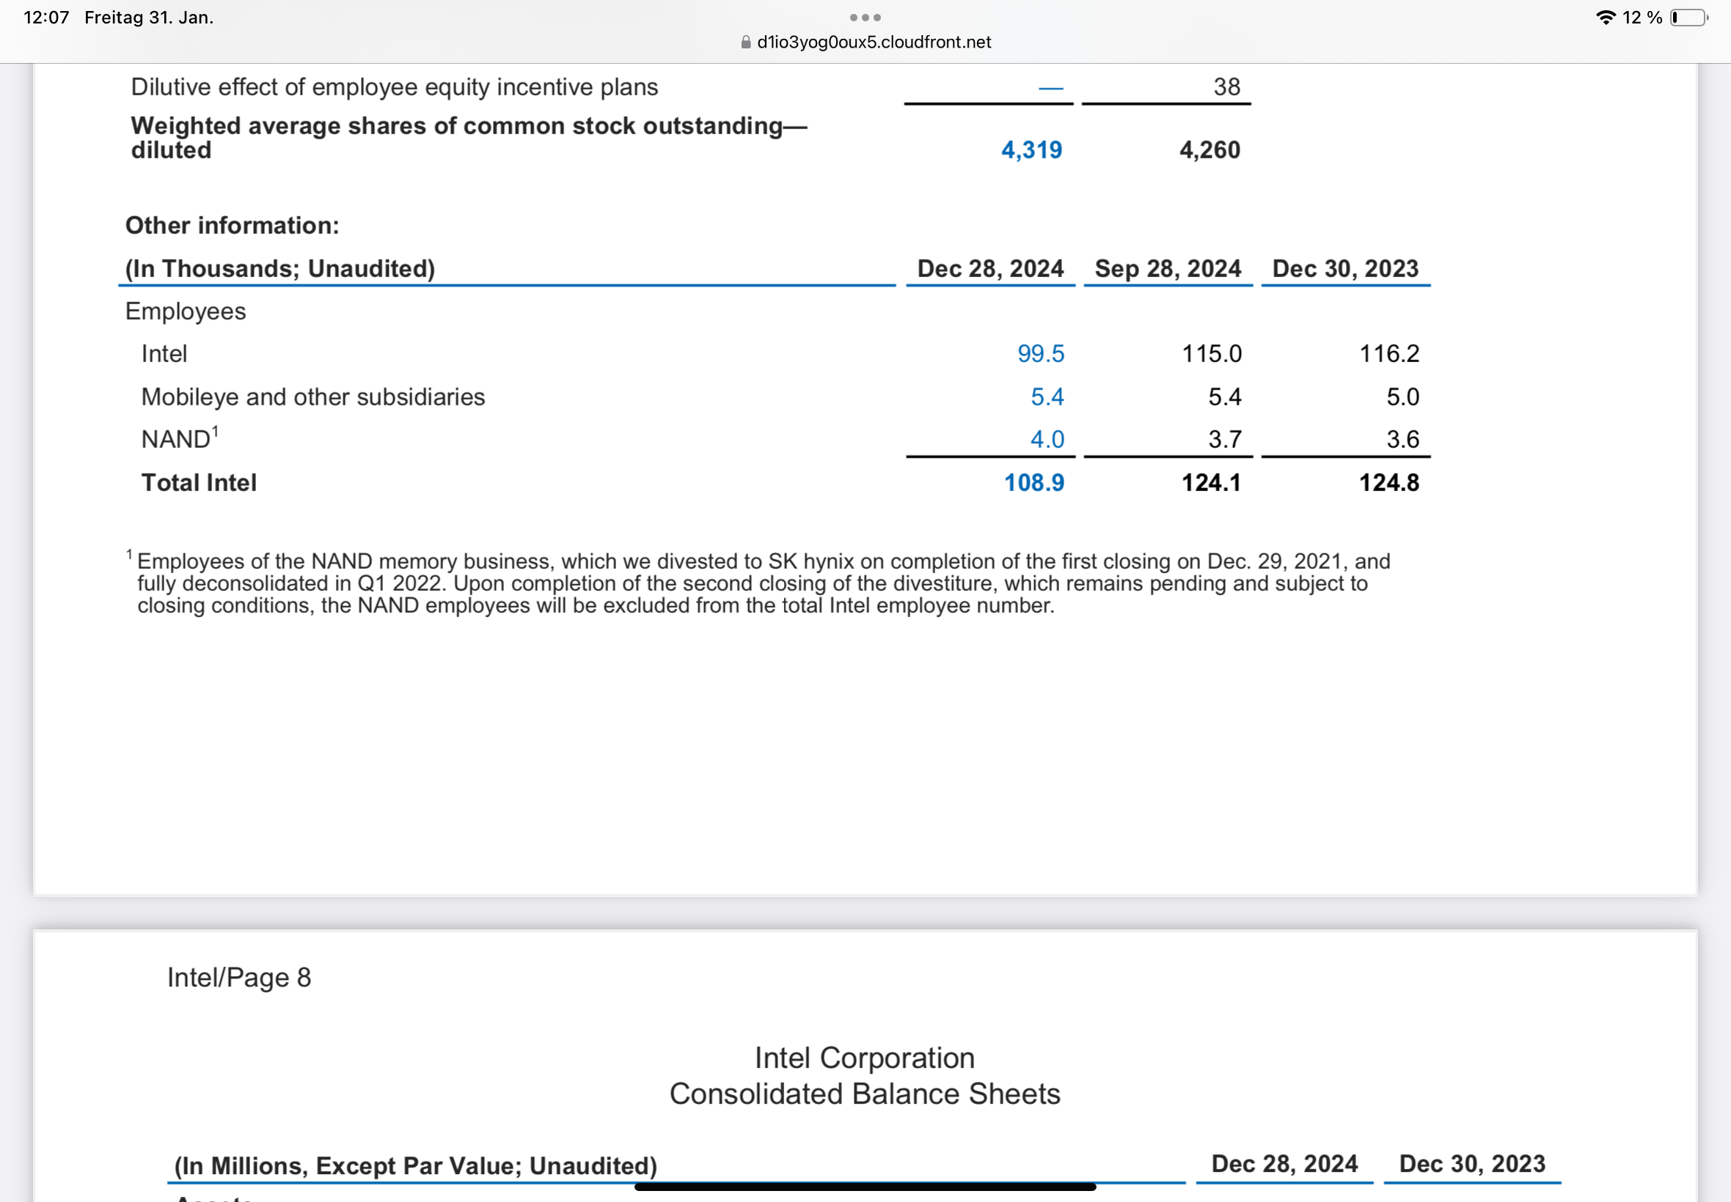Tap the Total Intel 108.9 value
Image resolution: width=1731 pixels, height=1202 pixels.
click(x=1033, y=483)
